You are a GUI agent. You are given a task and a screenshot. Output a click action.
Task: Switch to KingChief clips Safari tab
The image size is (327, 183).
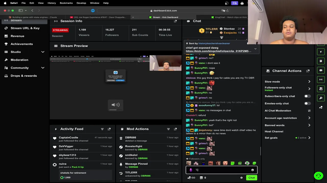point(229,17)
